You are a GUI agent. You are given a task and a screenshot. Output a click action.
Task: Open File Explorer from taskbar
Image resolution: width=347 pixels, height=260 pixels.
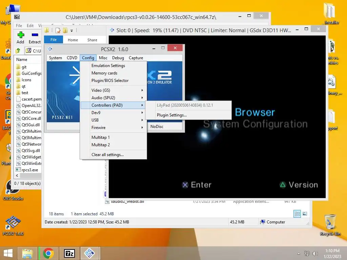[x=27, y=253]
